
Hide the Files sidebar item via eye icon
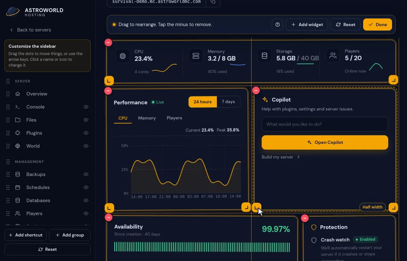(x=86, y=120)
